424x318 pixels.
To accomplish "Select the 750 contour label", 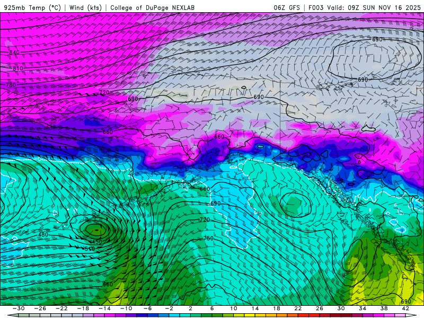I will (208, 238).
